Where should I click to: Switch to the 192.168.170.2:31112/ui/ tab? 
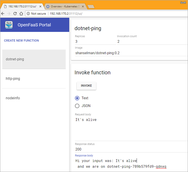(22, 6)
